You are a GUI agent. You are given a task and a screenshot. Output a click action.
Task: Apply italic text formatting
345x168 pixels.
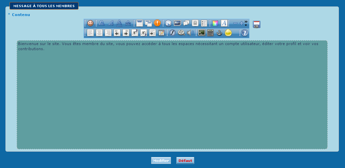tap(111, 23)
